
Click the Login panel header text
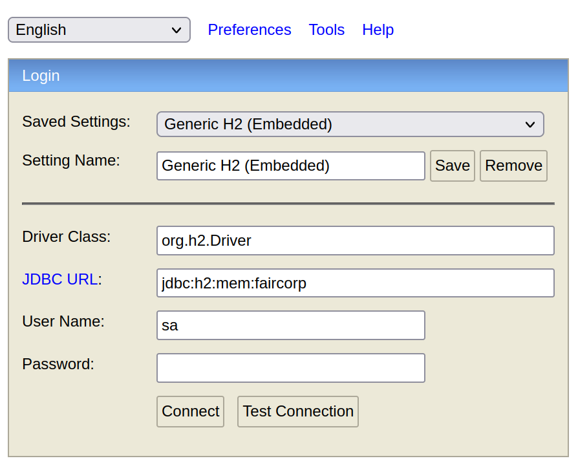point(41,76)
